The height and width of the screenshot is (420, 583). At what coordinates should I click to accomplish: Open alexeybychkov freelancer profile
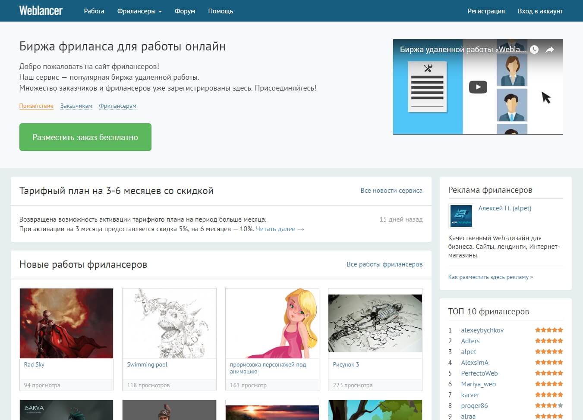(482, 330)
